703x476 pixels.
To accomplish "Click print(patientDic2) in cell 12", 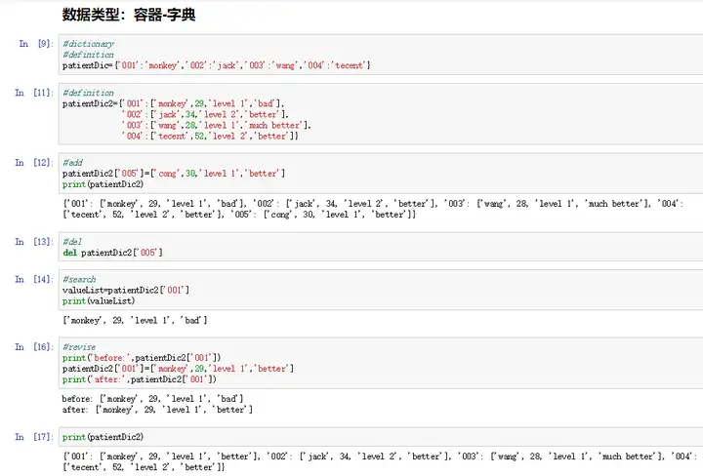I will [x=103, y=184].
